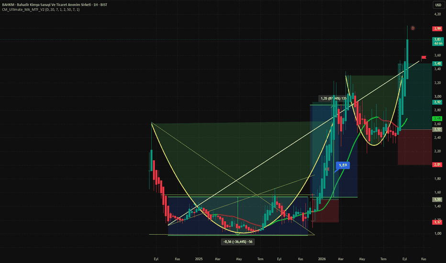Click the 2,92 price label

pos(437,102)
